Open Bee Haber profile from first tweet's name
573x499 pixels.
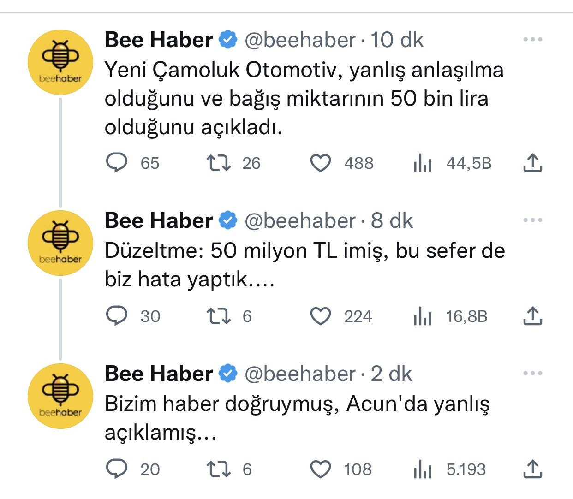[158, 40]
